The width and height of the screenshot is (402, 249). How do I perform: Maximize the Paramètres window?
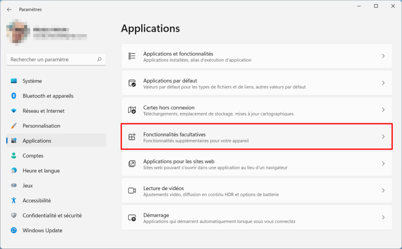point(376,6)
